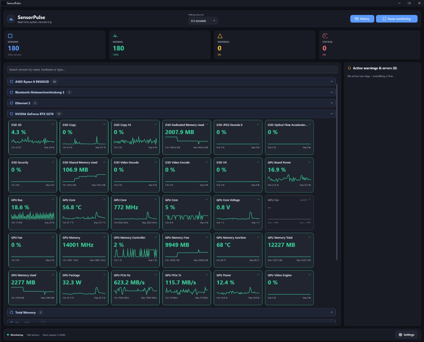
Task: Click the icon beside Bluetooth-Netzwerkverbindung 3
Action: [11, 92]
